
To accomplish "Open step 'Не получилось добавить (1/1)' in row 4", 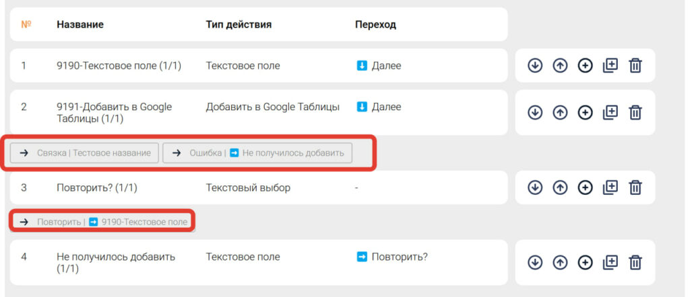I will point(116,263).
